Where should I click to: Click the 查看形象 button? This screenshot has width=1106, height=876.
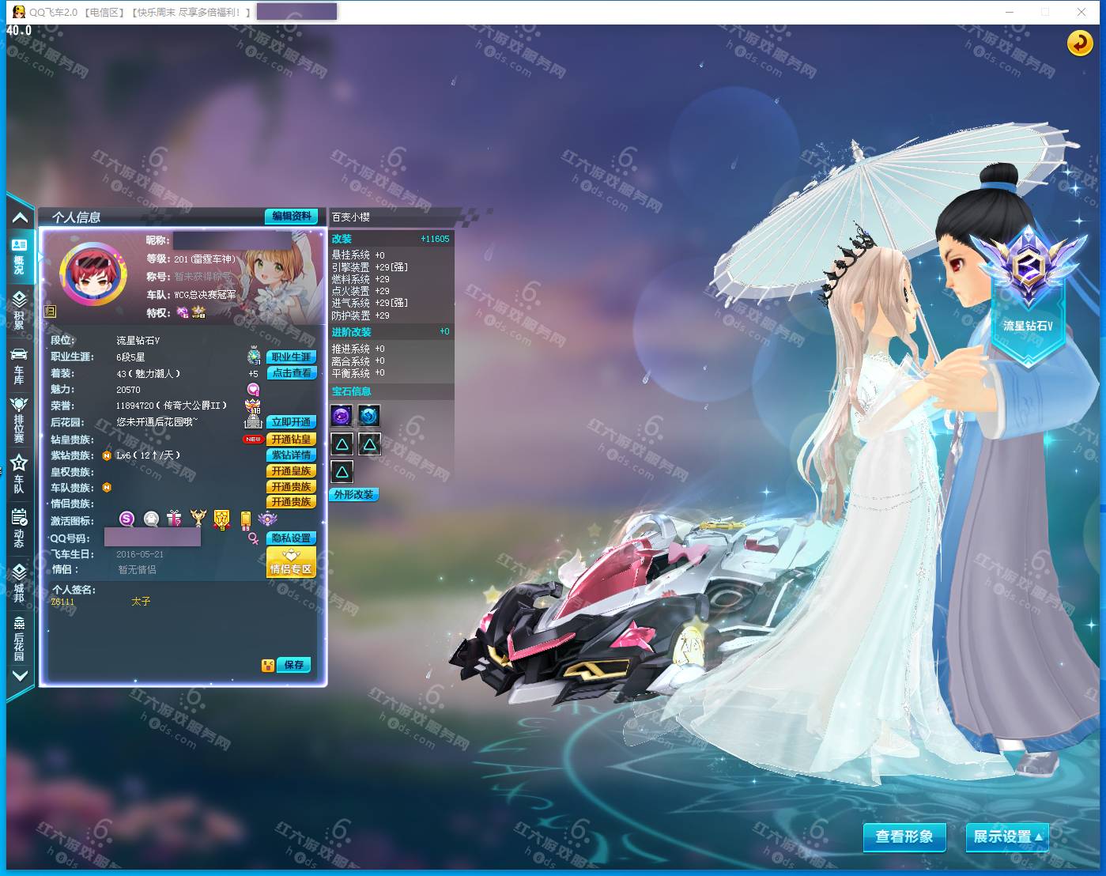[904, 836]
